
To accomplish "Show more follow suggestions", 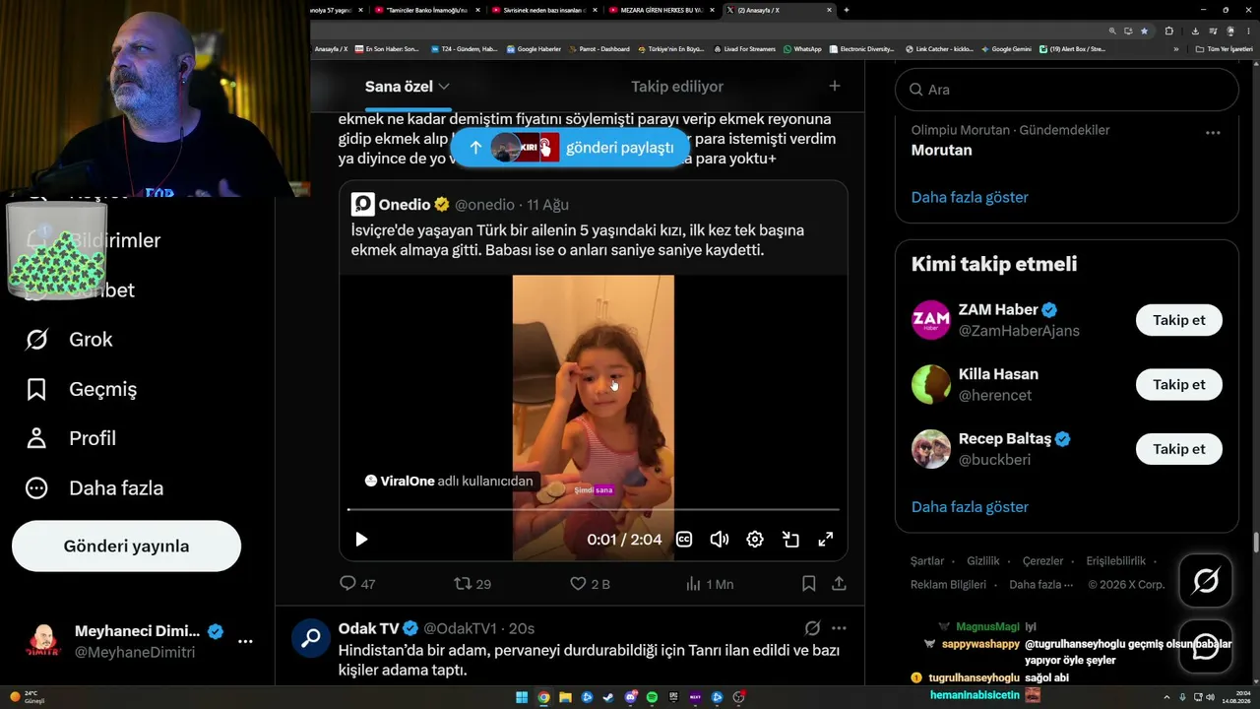I will click(x=970, y=507).
